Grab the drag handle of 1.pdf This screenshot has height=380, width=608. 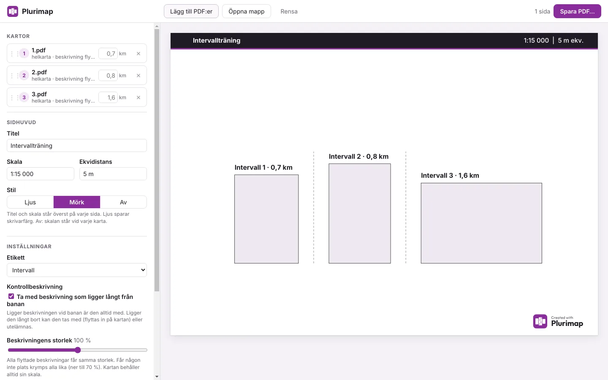(15, 54)
